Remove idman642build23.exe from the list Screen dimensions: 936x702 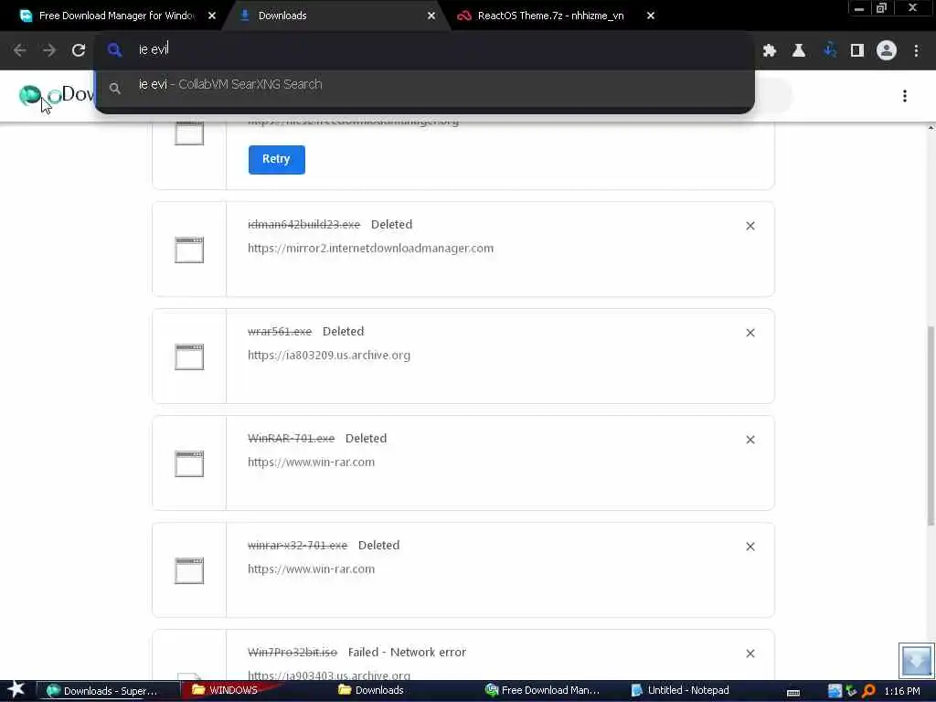point(750,226)
